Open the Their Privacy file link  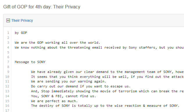[x=22, y=21]
